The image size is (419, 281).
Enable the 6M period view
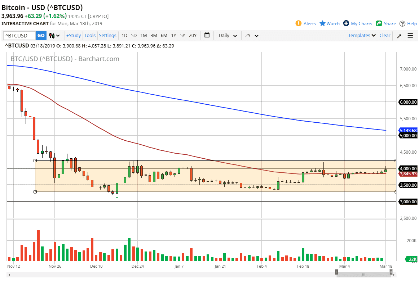coord(164,36)
